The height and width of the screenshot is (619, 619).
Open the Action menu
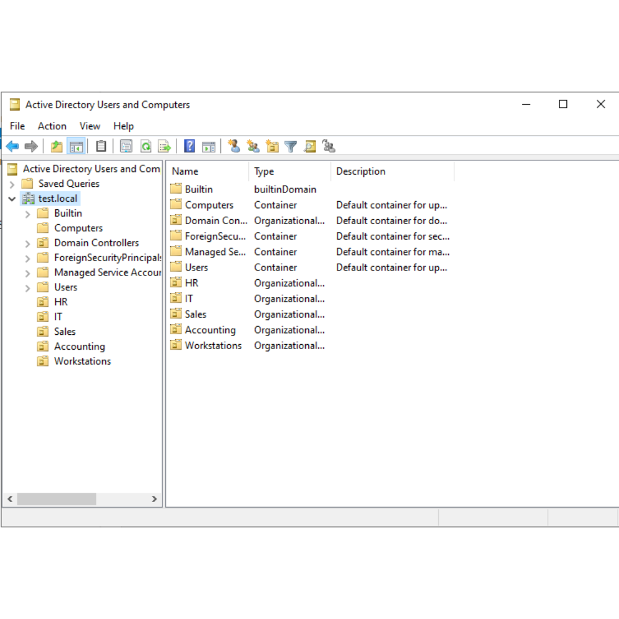pyautogui.click(x=52, y=126)
